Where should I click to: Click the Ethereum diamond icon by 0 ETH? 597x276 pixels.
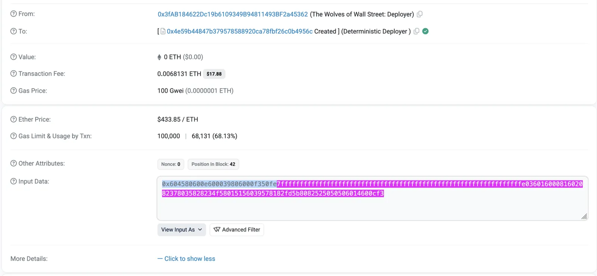click(x=159, y=57)
